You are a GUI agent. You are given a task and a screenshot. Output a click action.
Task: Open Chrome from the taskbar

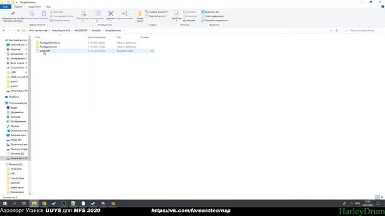pos(44,203)
